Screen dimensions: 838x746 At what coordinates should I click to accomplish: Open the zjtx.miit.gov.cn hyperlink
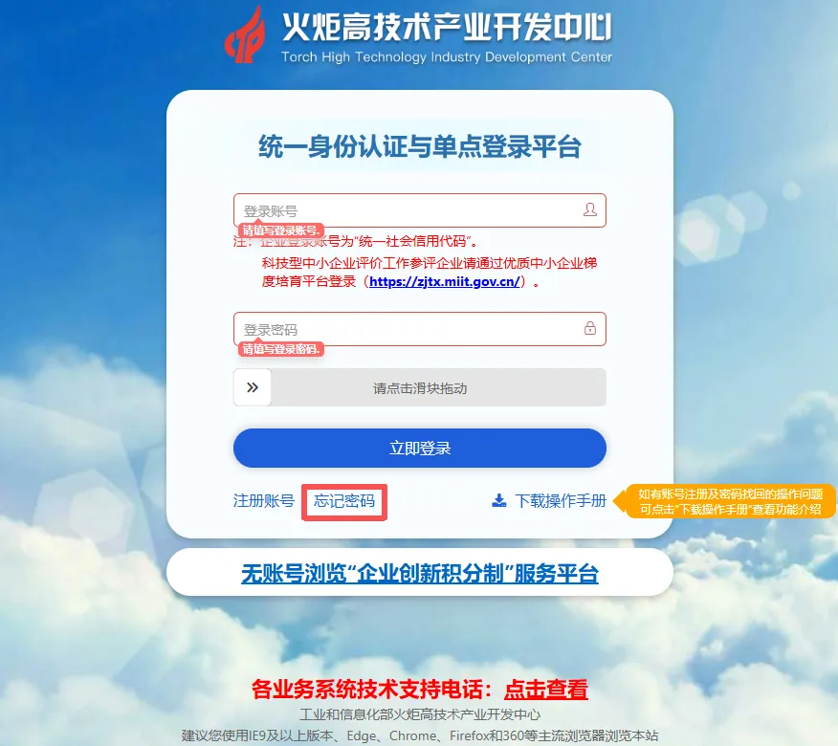(444, 281)
